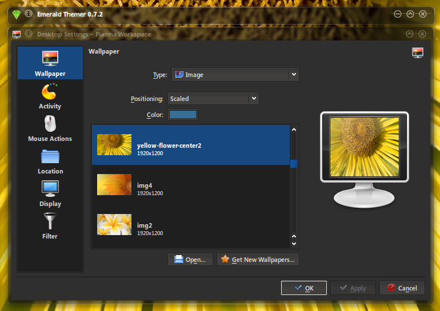Click the yellow-flower-center2 thumbnail image
Screen dimensions: 440x311
[x=114, y=144]
